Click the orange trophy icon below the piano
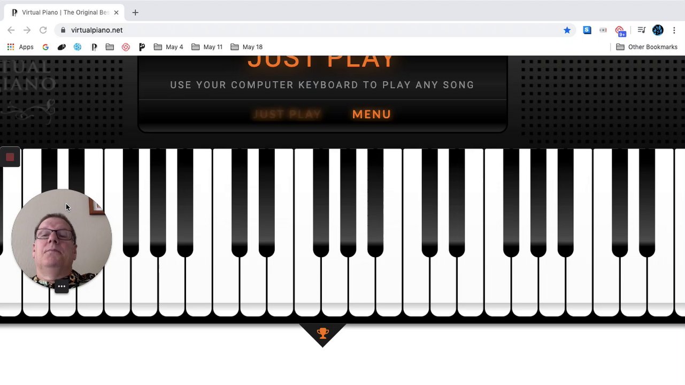685x385 pixels. [x=322, y=334]
